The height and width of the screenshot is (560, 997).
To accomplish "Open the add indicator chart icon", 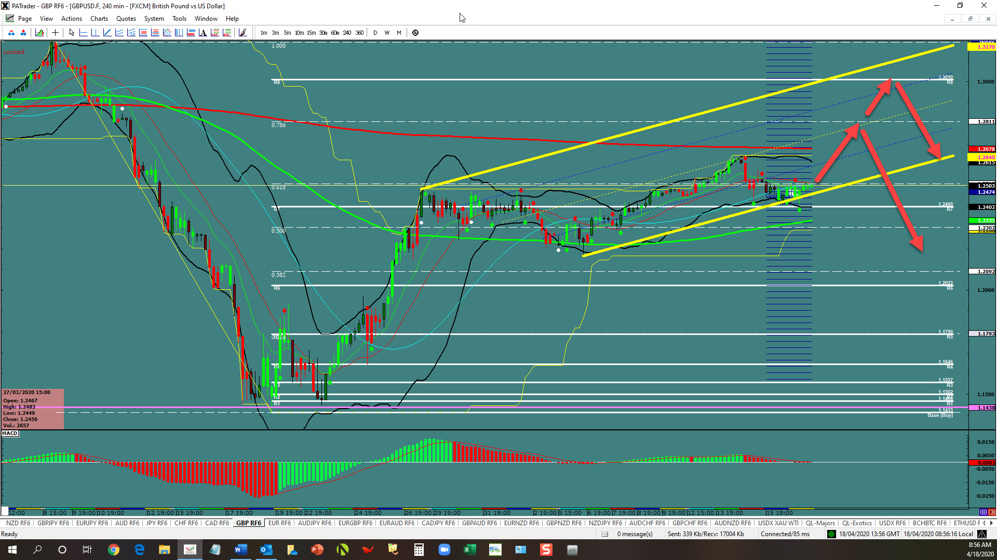I will (x=39, y=33).
